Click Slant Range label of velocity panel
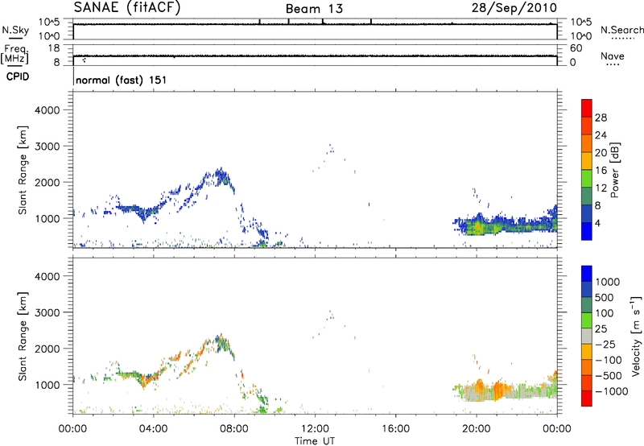Viewport: 644px width, 446px height. [23, 337]
